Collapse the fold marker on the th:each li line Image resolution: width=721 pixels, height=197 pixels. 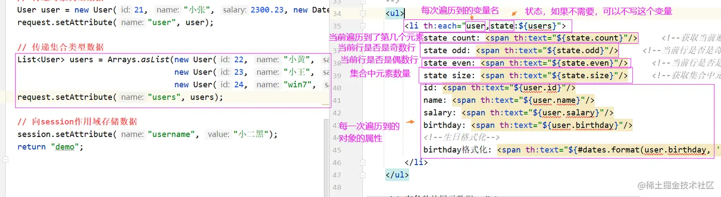[363, 26]
